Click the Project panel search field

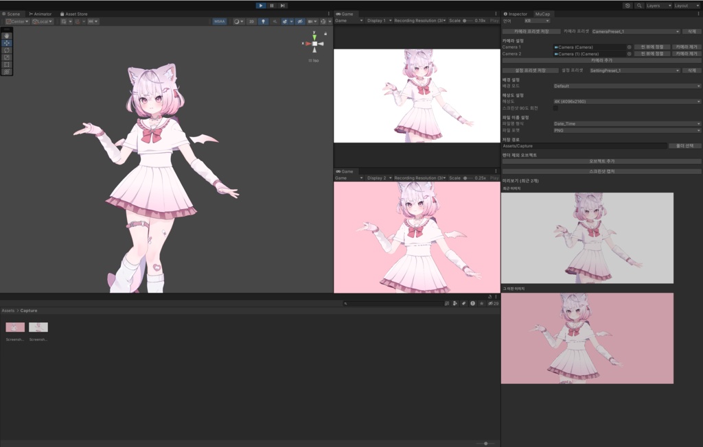click(x=393, y=303)
